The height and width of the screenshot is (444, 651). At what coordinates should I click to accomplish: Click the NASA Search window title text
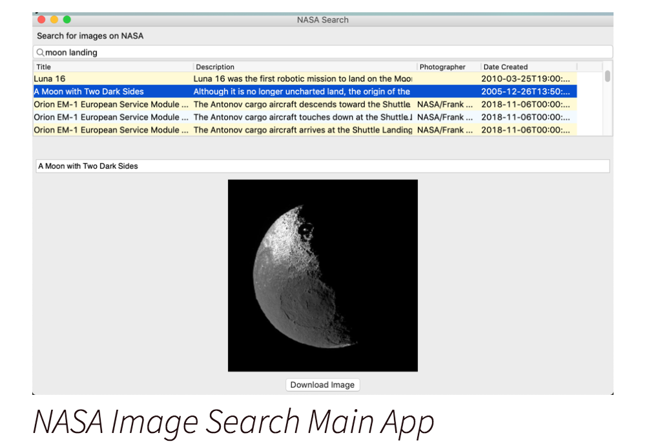click(x=322, y=20)
